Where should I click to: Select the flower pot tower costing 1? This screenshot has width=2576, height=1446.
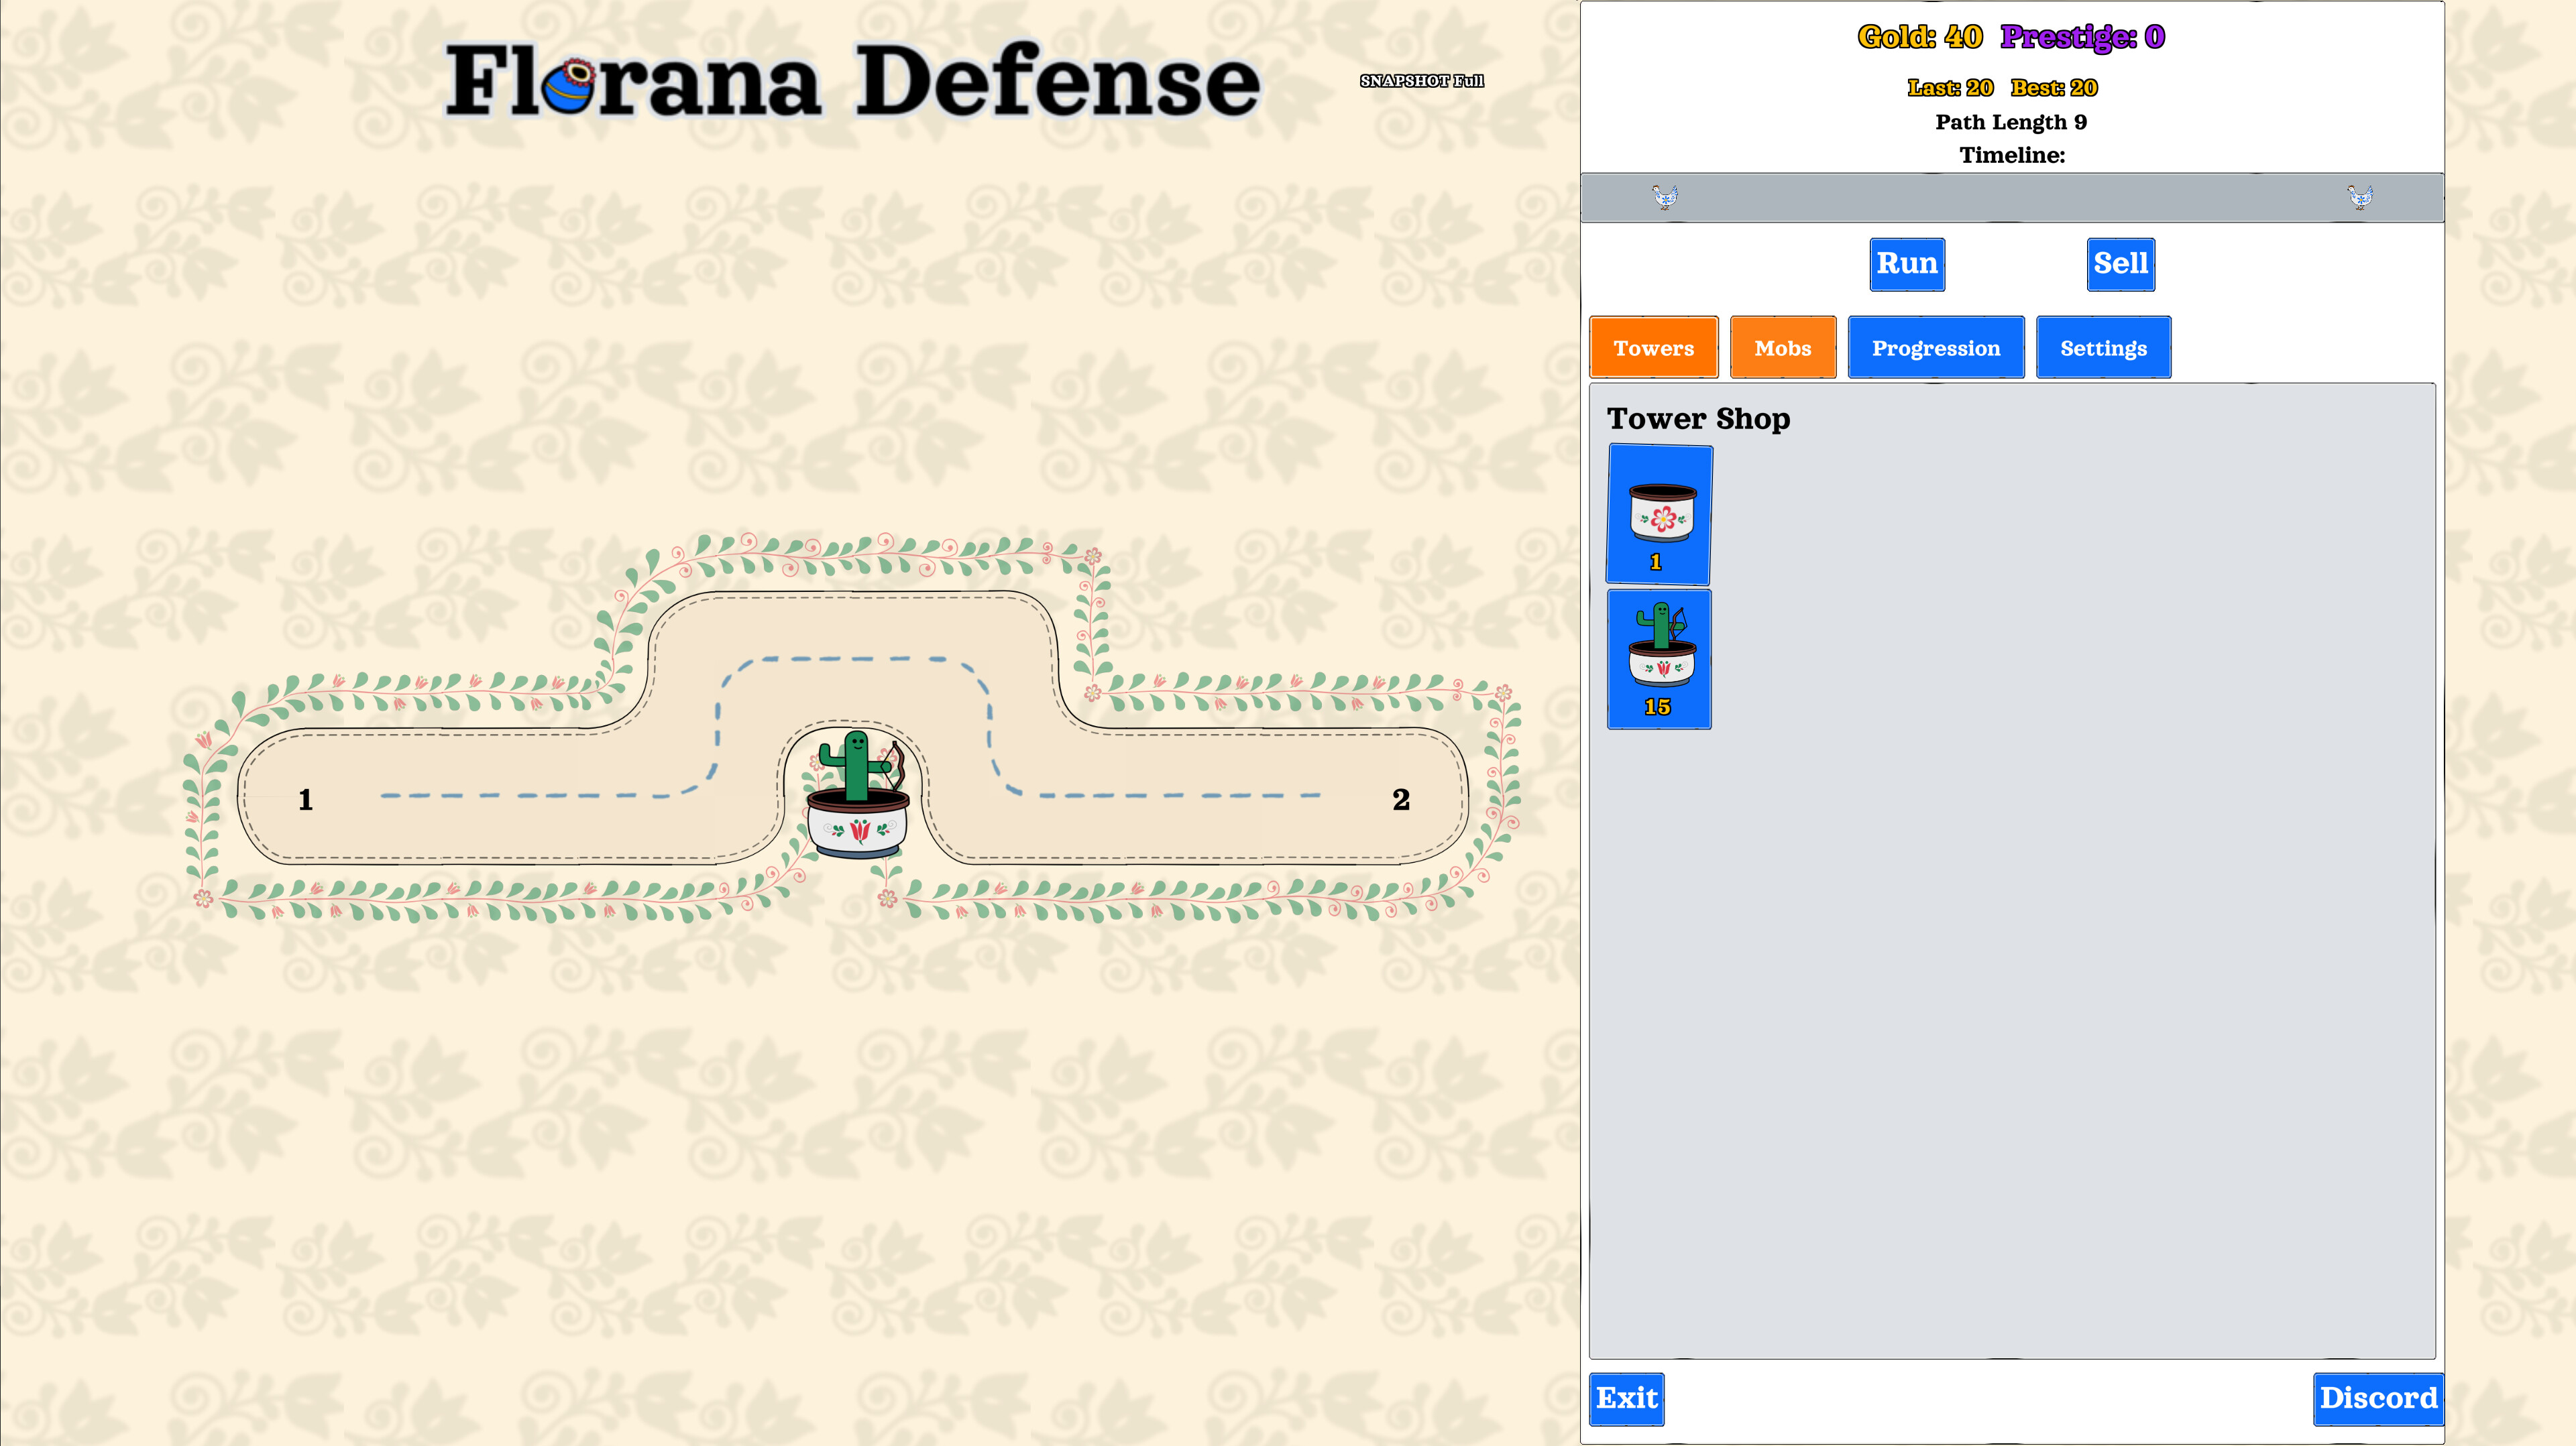click(1659, 515)
